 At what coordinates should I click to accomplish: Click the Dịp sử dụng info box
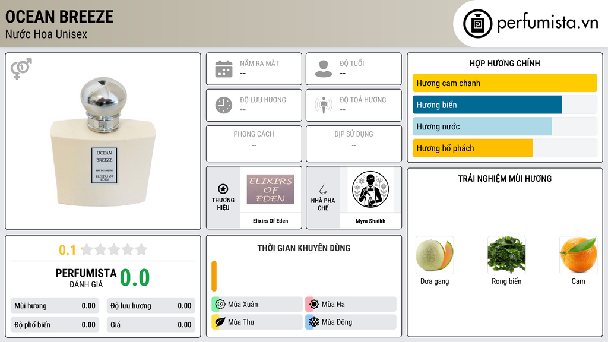coord(354,144)
